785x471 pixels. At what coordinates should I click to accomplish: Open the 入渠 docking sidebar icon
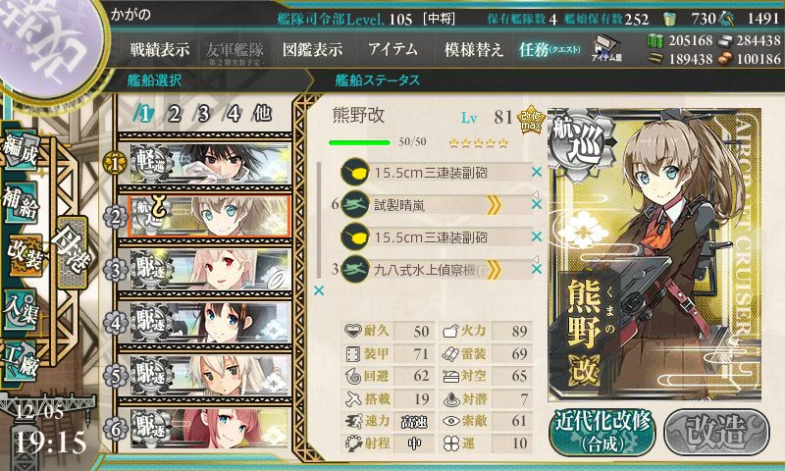(21, 309)
